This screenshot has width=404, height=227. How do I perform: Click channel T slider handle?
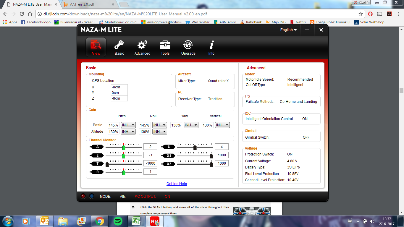coord(107,164)
